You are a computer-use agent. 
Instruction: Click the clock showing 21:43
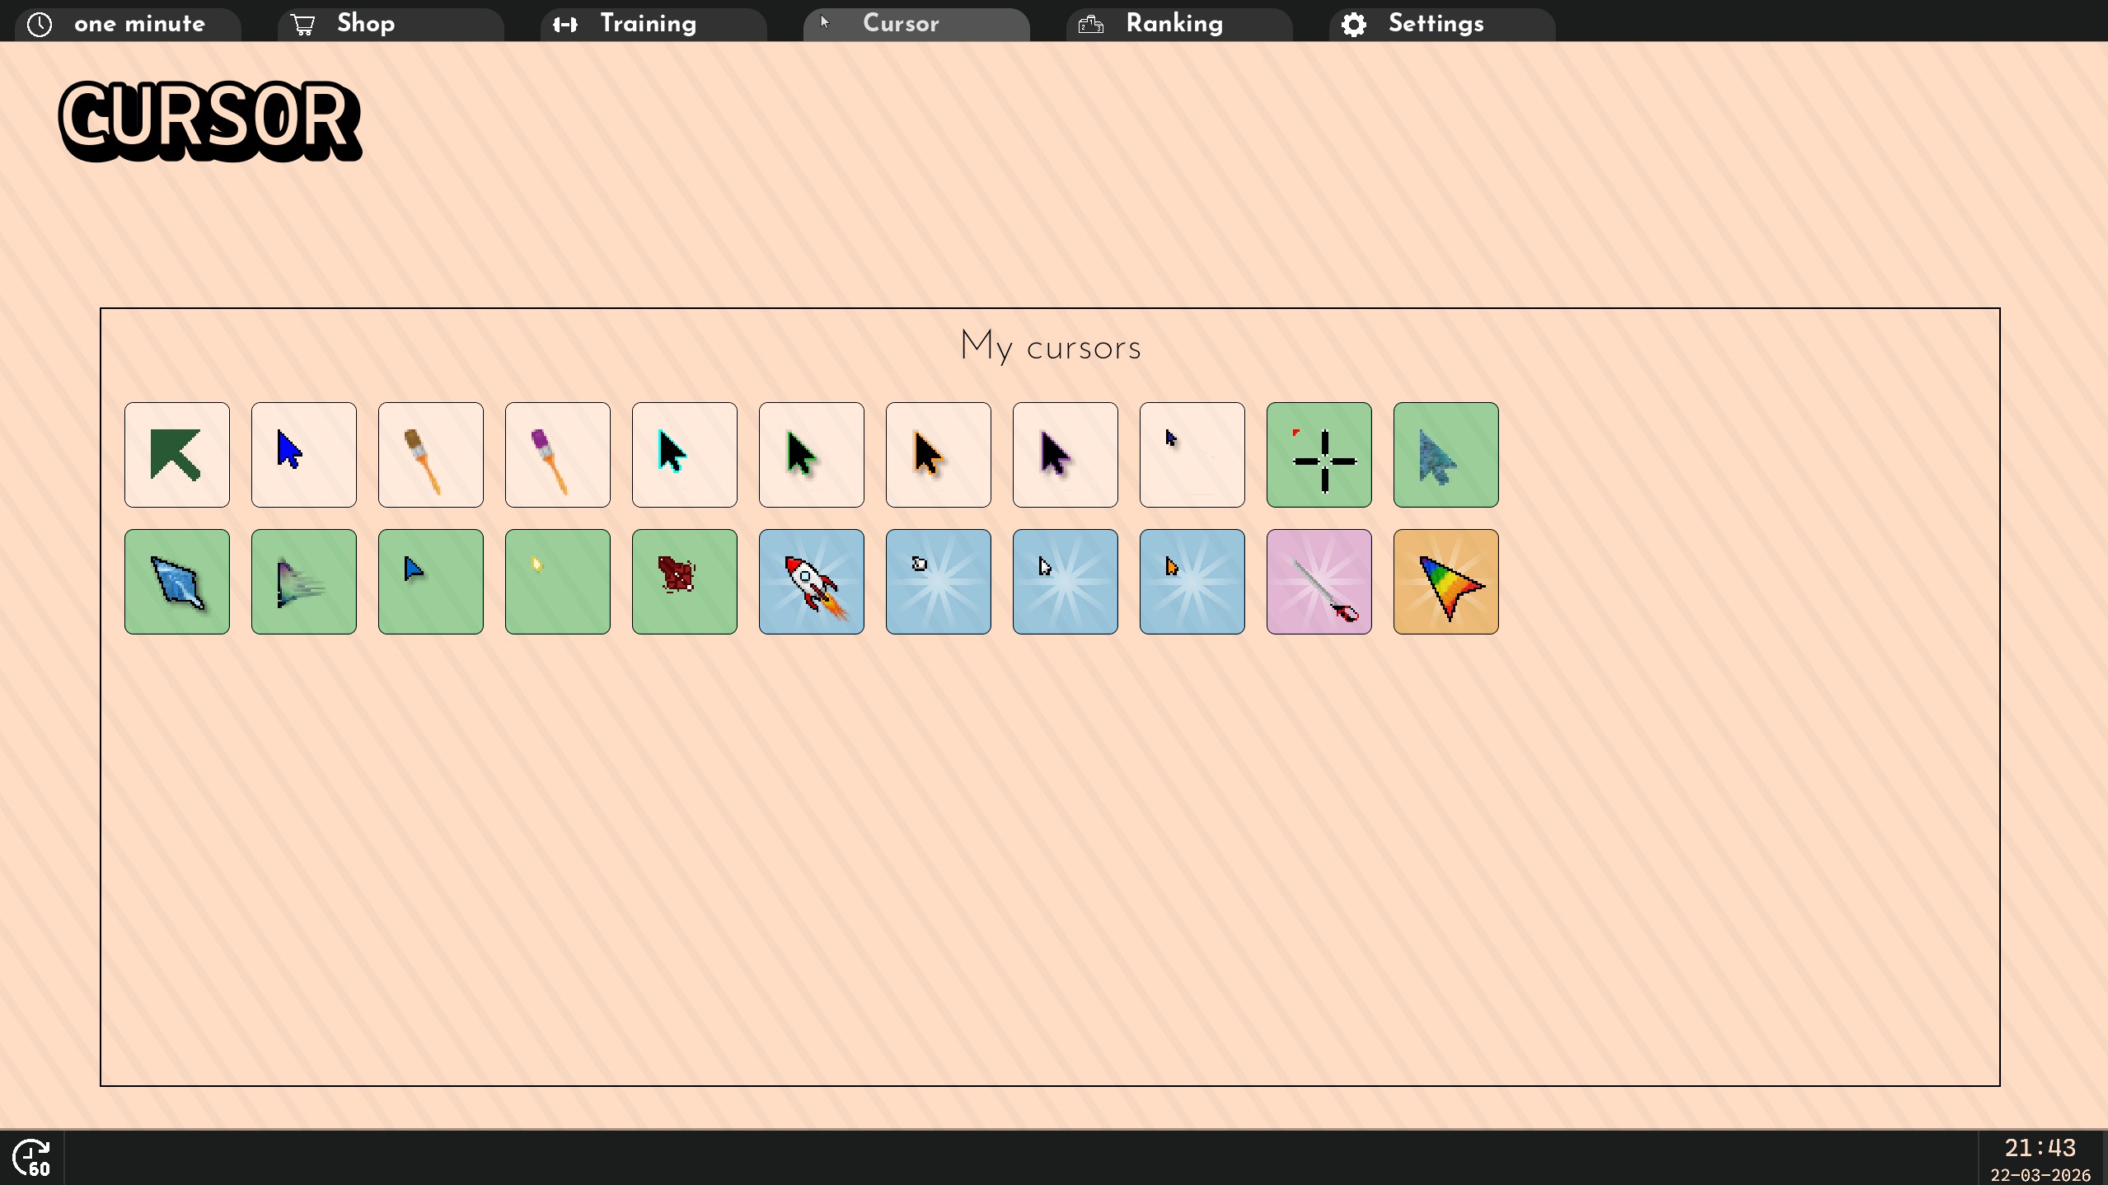click(2039, 1148)
